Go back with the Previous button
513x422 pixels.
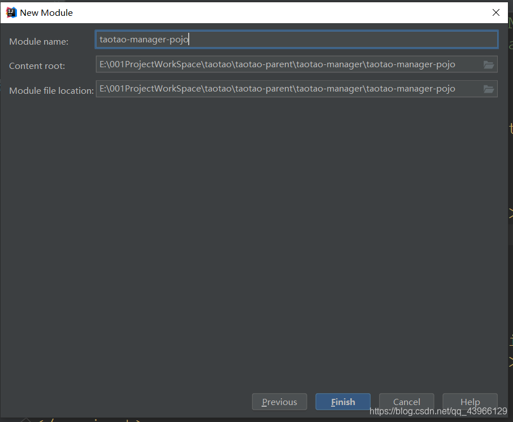[280, 402]
